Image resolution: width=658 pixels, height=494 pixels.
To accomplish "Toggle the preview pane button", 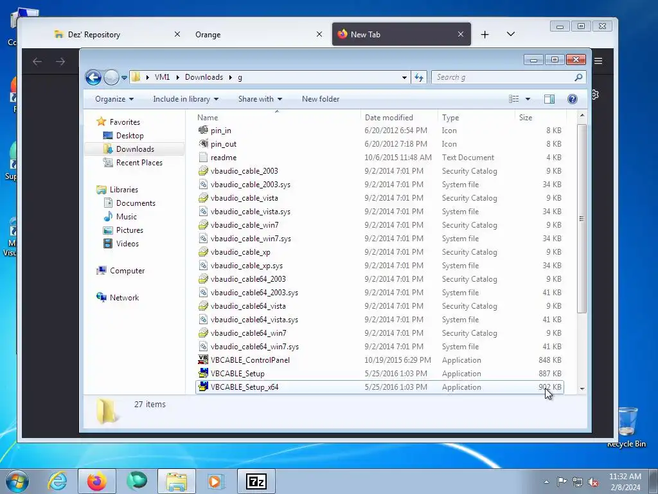I will (549, 99).
